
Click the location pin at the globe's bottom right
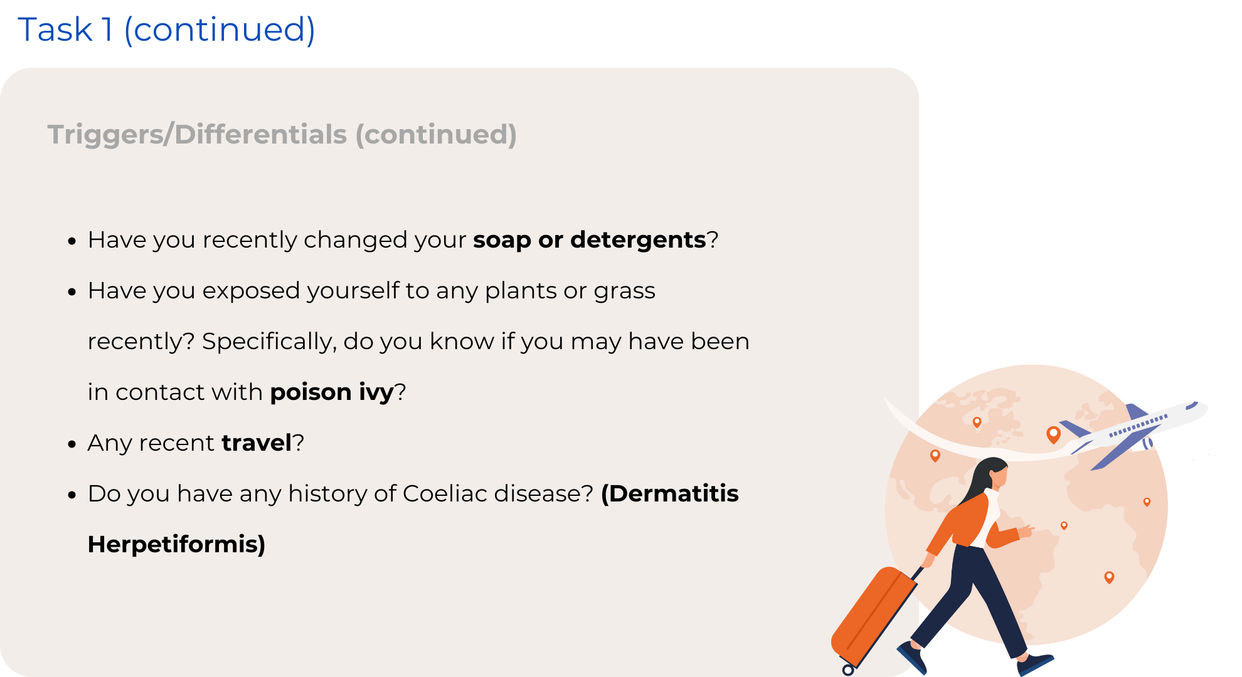pyautogui.click(x=1109, y=577)
